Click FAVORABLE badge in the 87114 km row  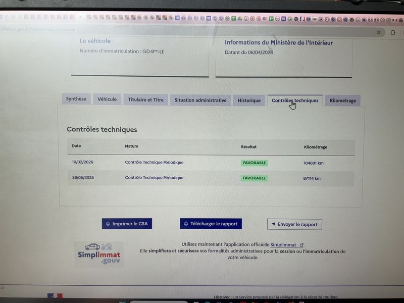(x=255, y=178)
